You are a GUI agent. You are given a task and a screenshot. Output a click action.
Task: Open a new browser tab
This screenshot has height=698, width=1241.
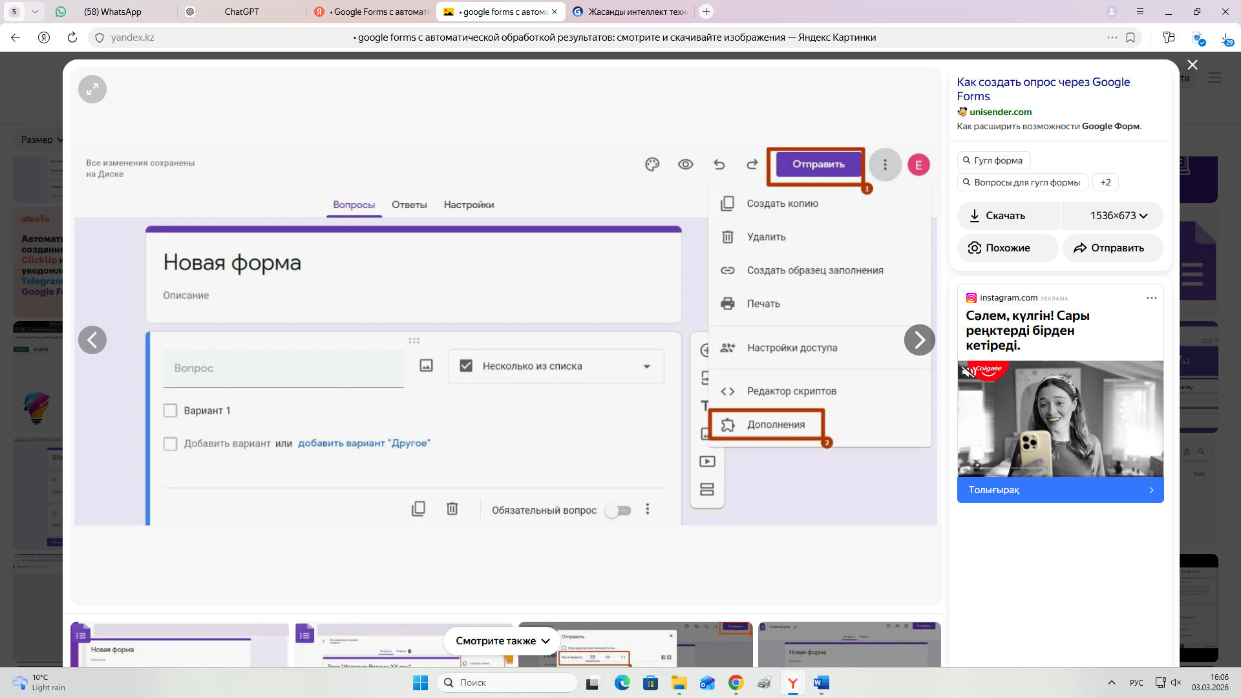click(706, 12)
